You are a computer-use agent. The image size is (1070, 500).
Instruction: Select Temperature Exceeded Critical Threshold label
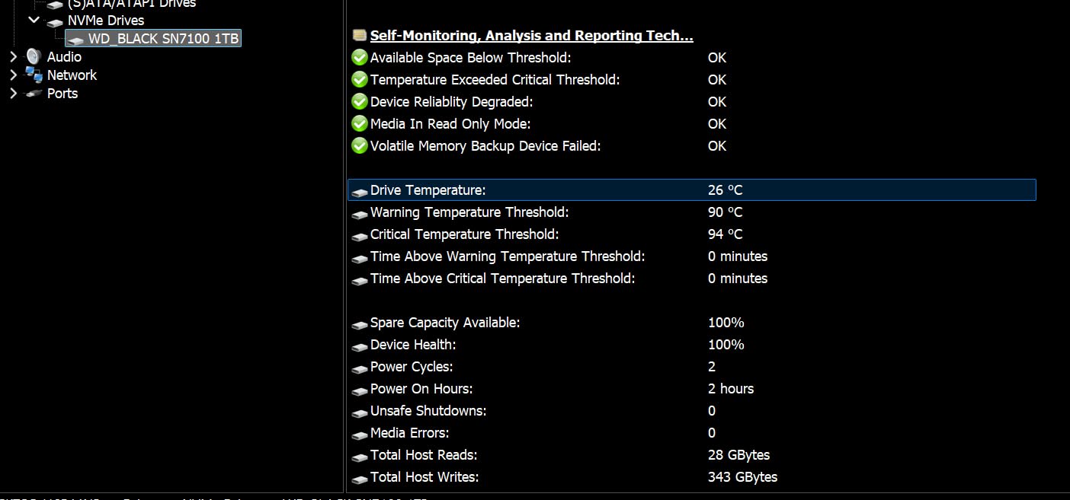coord(495,80)
